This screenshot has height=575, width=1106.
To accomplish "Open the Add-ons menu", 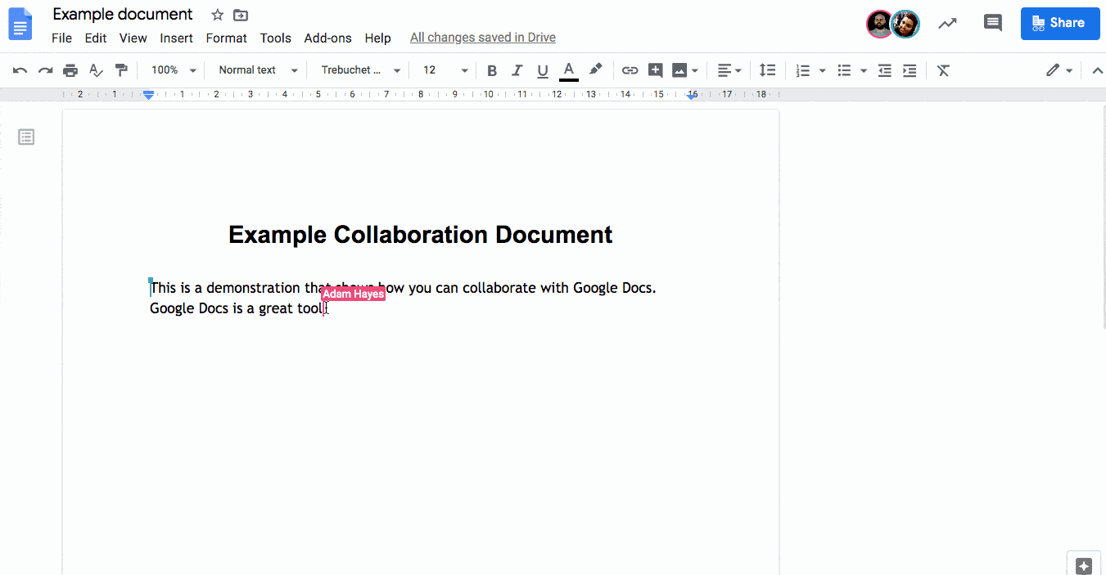I will [327, 38].
